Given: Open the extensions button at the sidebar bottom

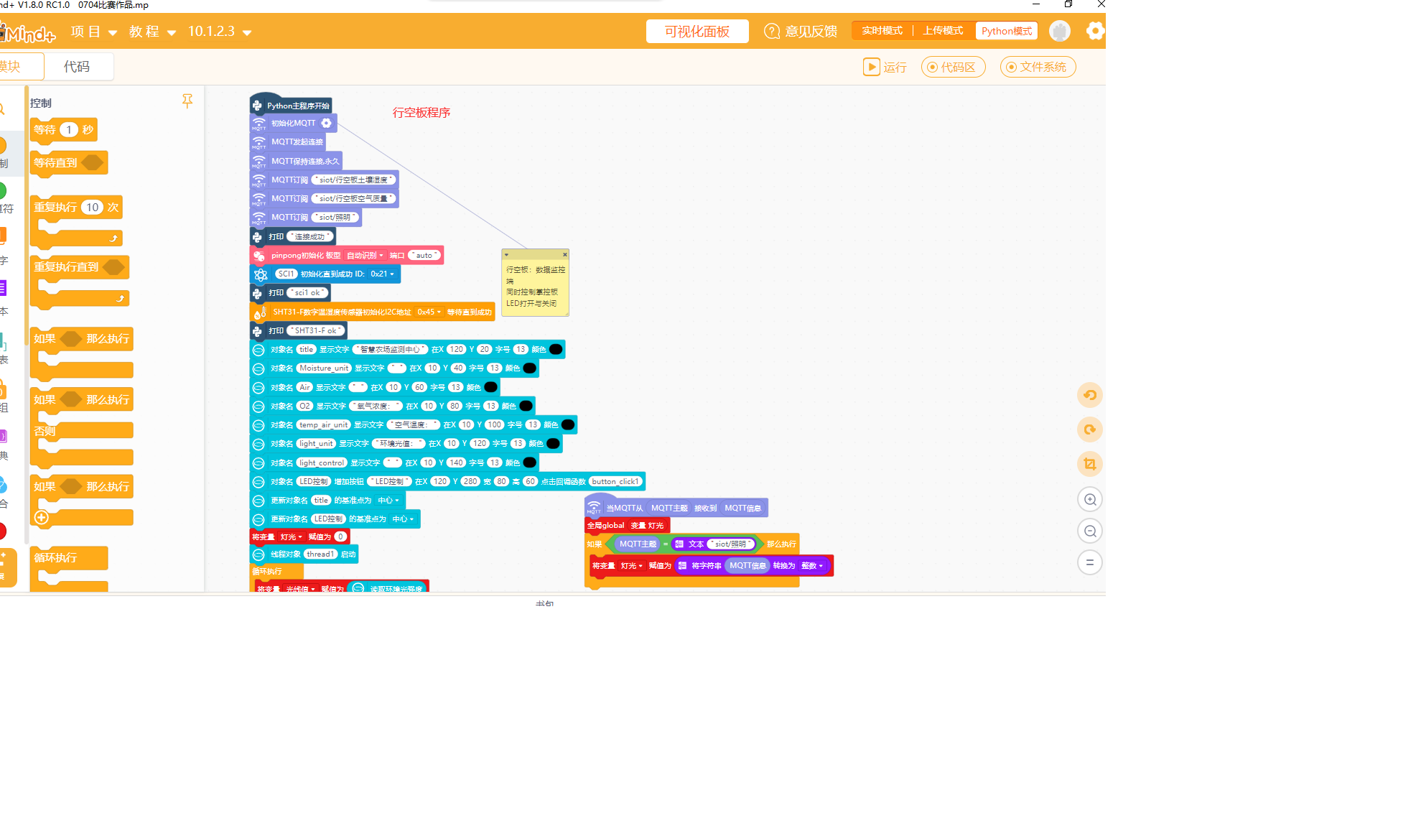Looking at the screenshot, I should (x=6, y=568).
